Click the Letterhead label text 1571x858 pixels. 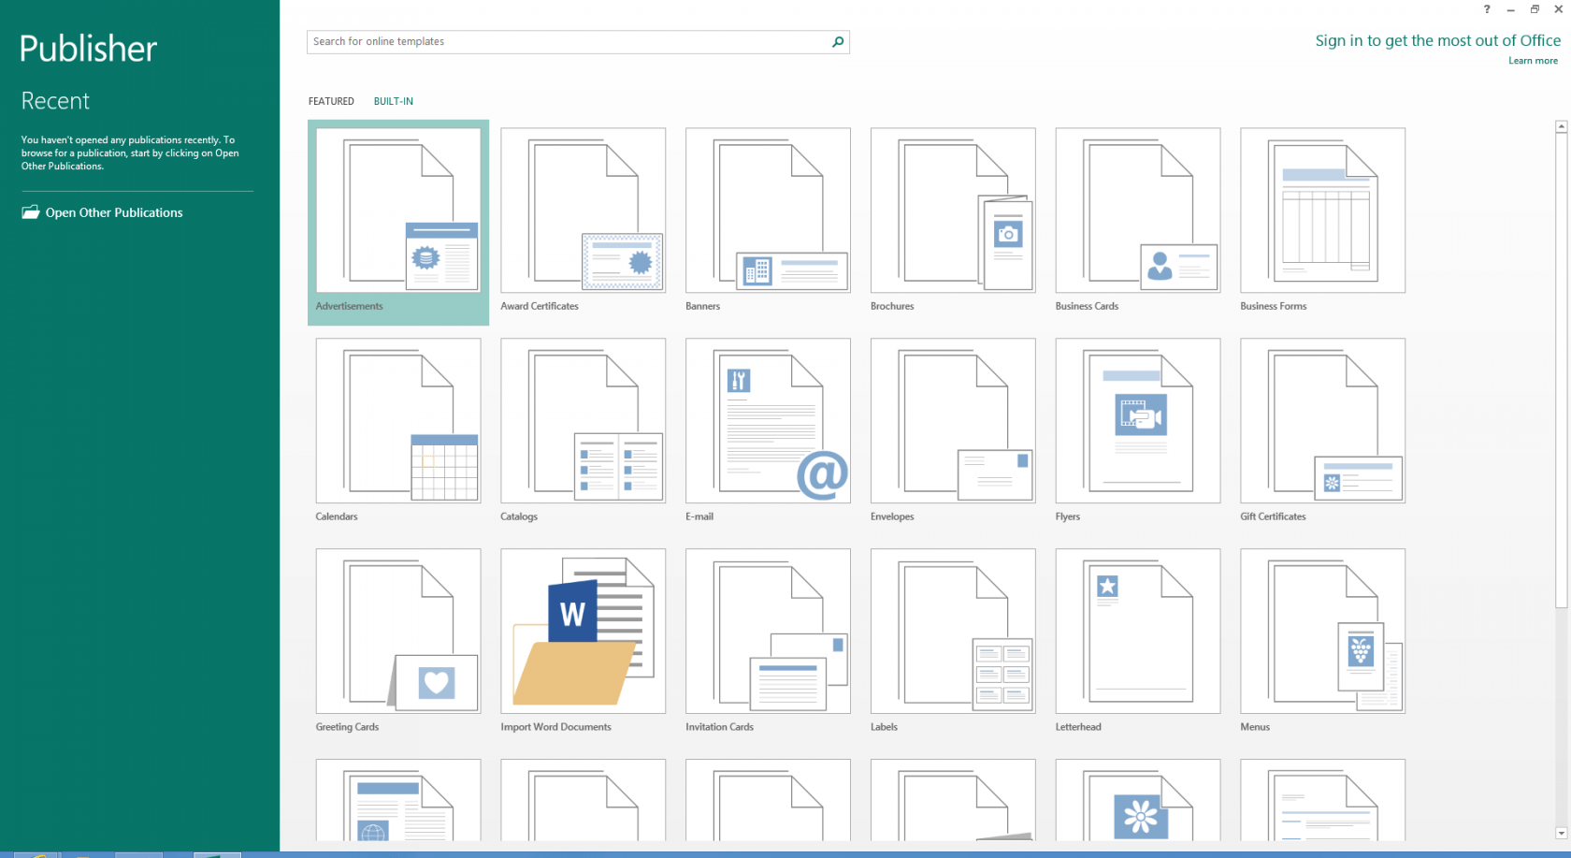tap(1078, 727)
